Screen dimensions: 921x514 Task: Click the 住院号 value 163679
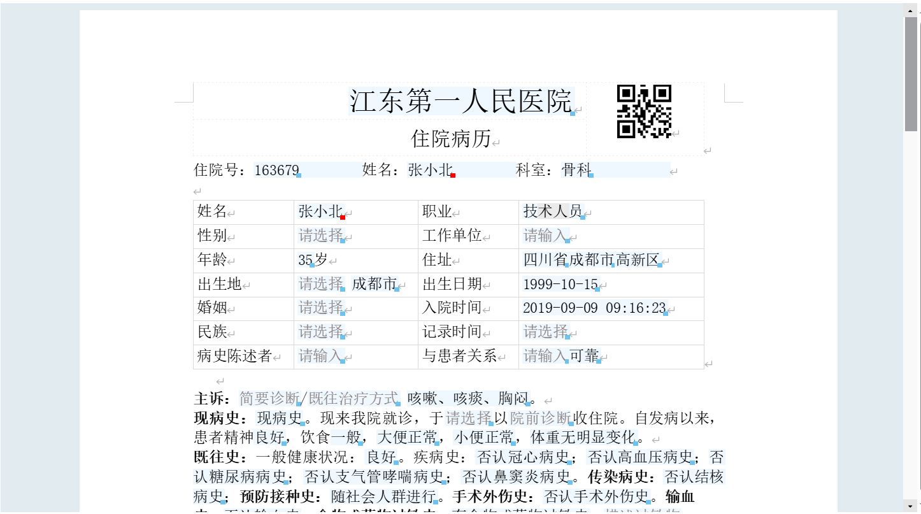(276, 170)
